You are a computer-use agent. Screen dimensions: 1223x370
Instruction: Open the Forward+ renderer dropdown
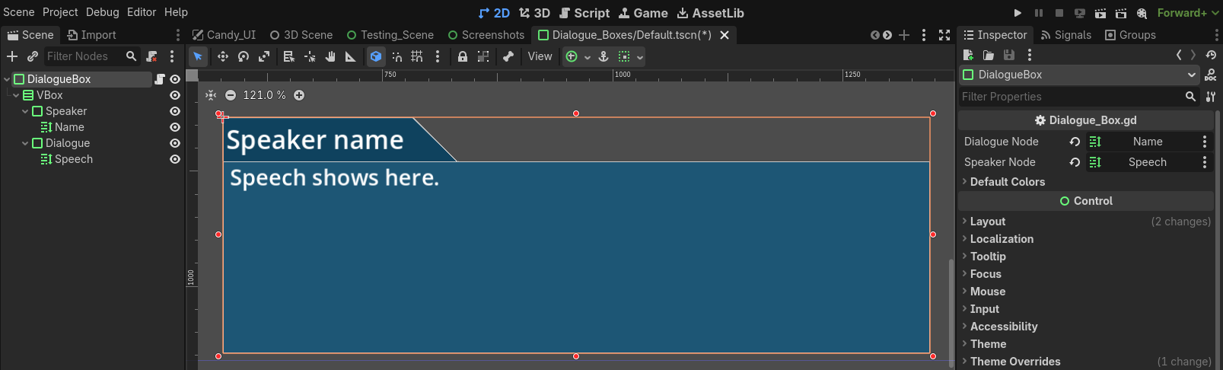click(x=1188, y=13)
